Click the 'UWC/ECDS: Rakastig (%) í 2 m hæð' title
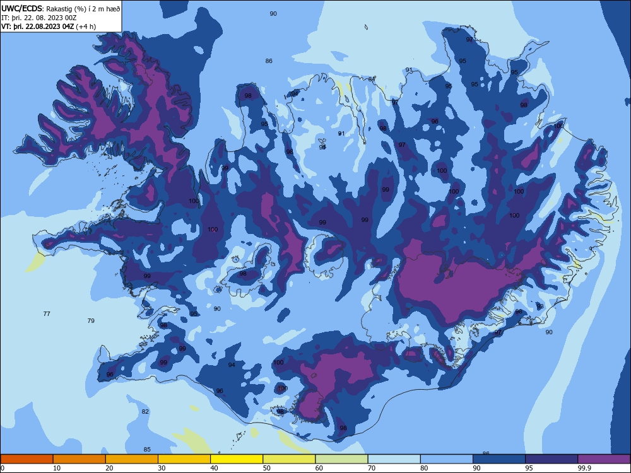This screenshot has height=473, width=631. (x=61, y=8)
